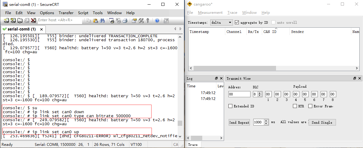
Task: Open the Timestamps delta dropdown
Action: pos(221,22)
